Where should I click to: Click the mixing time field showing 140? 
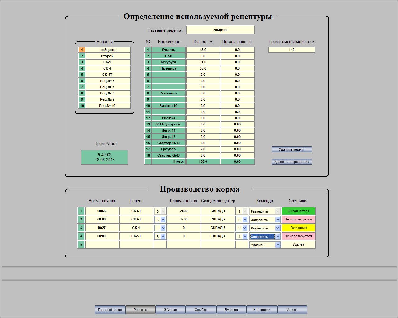click(291, 50)
